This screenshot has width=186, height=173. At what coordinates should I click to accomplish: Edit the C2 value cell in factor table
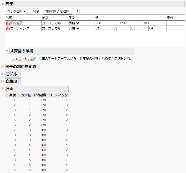tap(122, 28)
